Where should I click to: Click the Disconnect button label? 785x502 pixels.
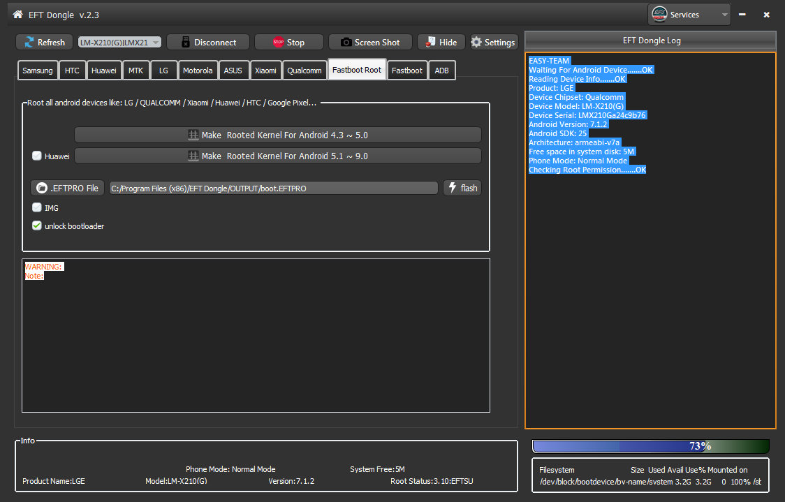[215, 43]
